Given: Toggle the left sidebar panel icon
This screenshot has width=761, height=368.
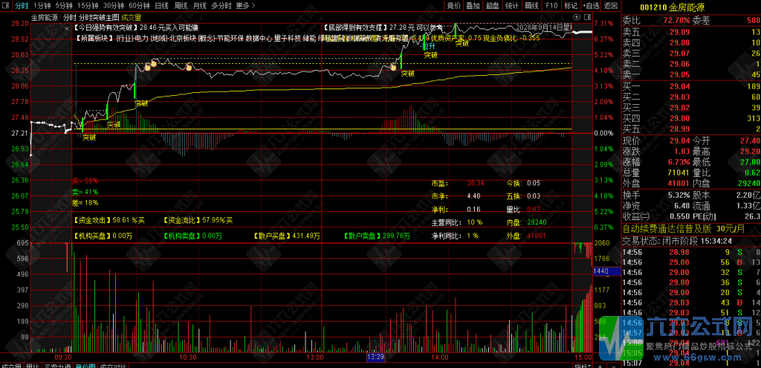Looking at the screenshot, I should tap(5, 6).
